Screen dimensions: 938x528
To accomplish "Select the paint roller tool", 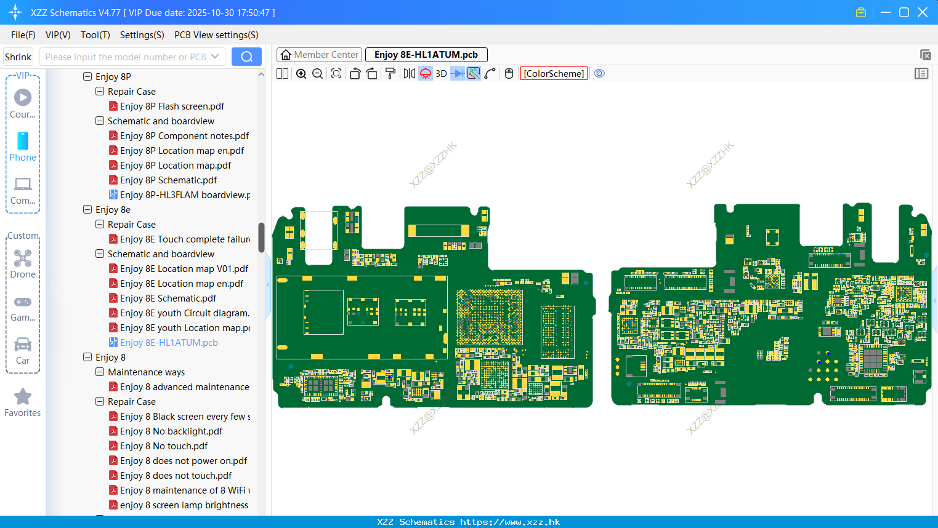I will point(390,73).
